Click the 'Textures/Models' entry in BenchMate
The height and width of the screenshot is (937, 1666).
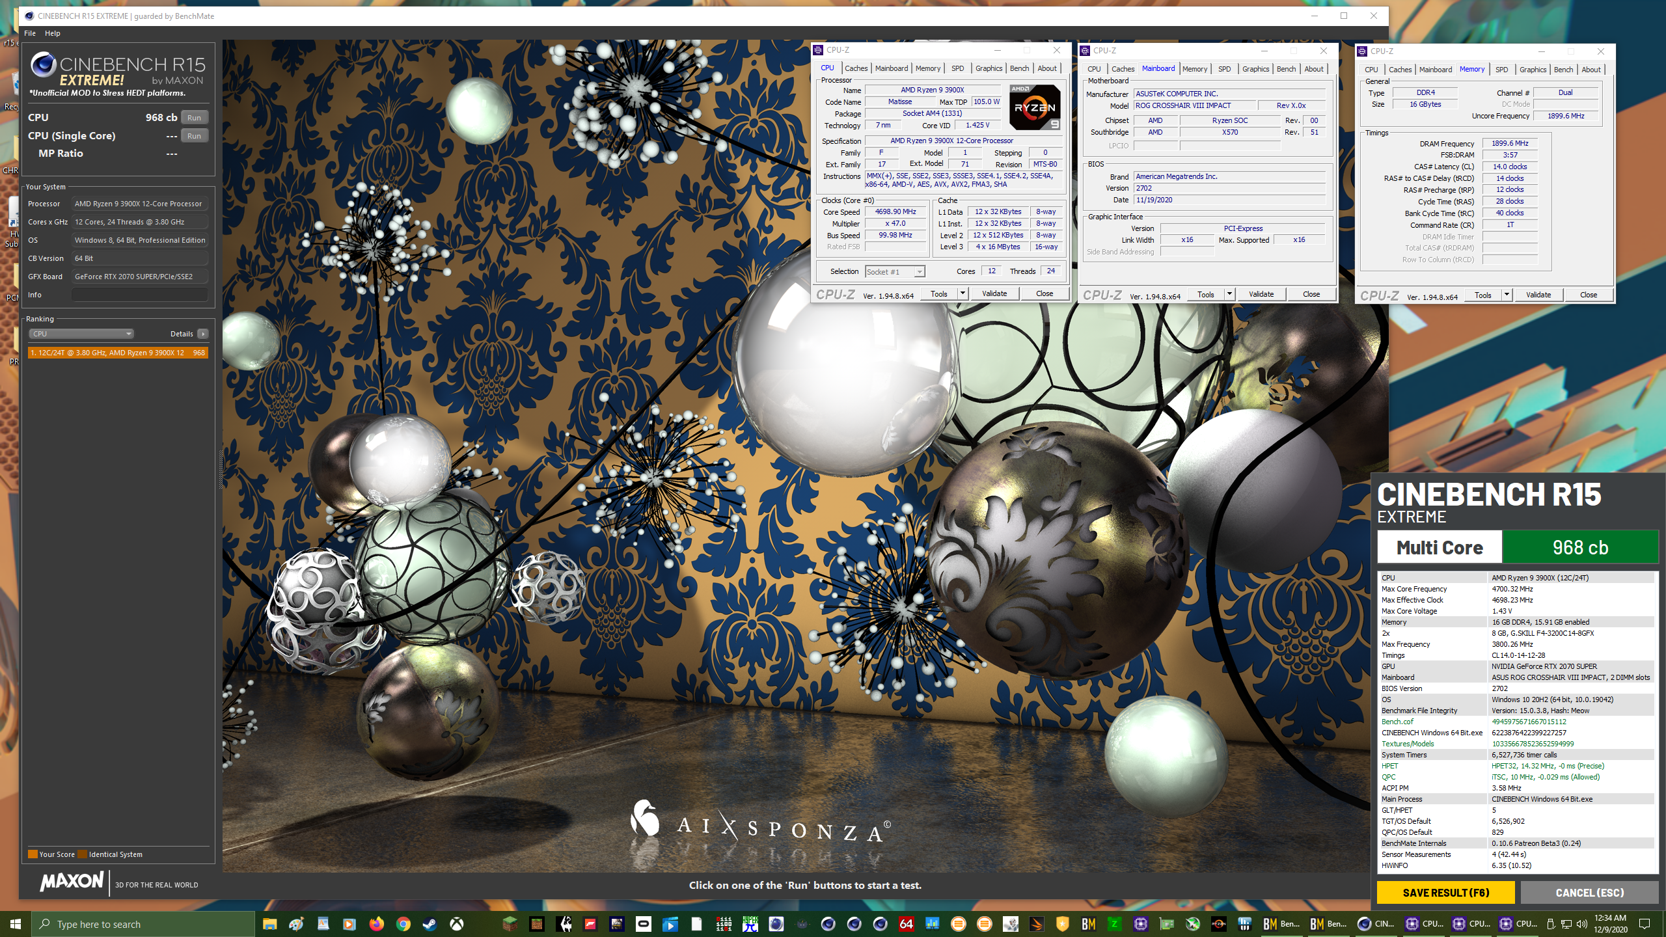[x=1408, y=744]
